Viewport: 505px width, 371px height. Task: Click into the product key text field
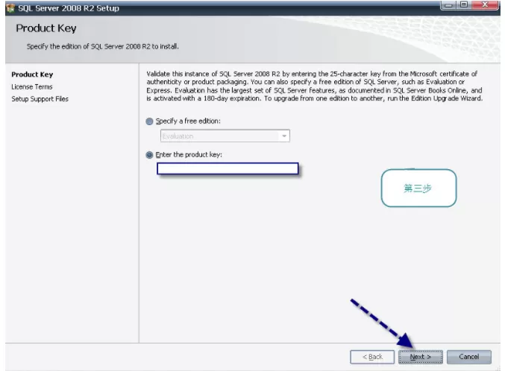click(x=228, y=168)
